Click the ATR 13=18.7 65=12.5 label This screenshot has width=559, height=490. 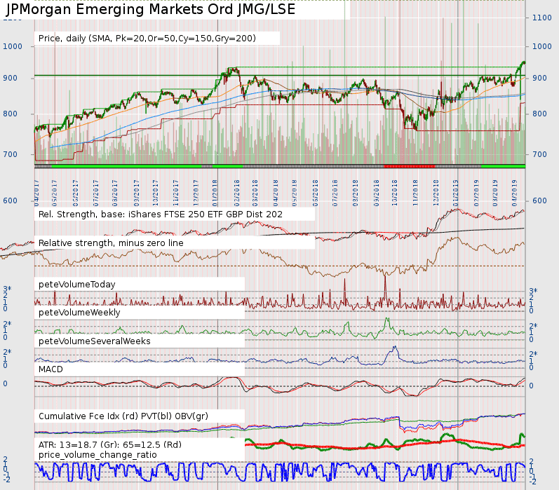[110, 444]
